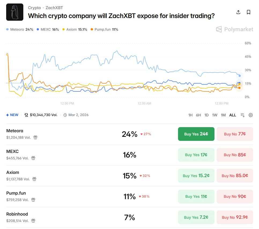Click Buy No 85¢ for MEXC
This screenshot has width=259, height=229.
[235, 155]
